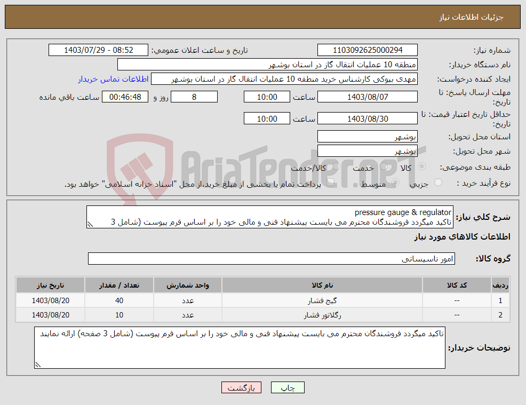
Task: Select the کالا/خدمت radio button
Action: pyautogui.click(x=336, y=167)
